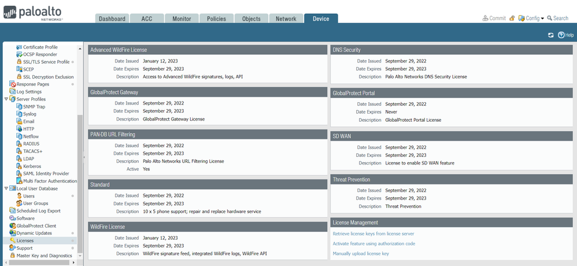This screenshot has height=266, width=577.
Task: Open the Policies tab
Action: click(x=216, y=18)
